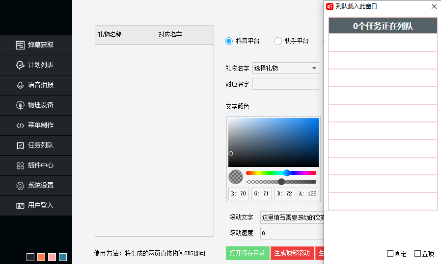Screen dimensions: 441x264
Task: Open 计划列表 via its sidebar icon
Action: tap(20, 65)
